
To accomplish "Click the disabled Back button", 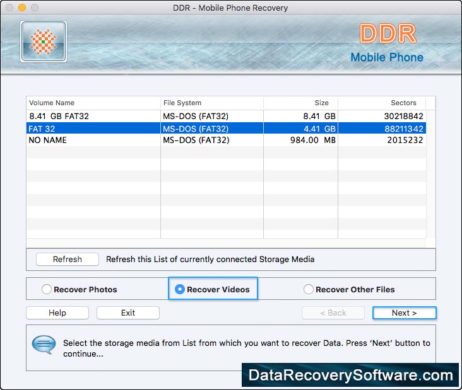I will click(333, 313).
